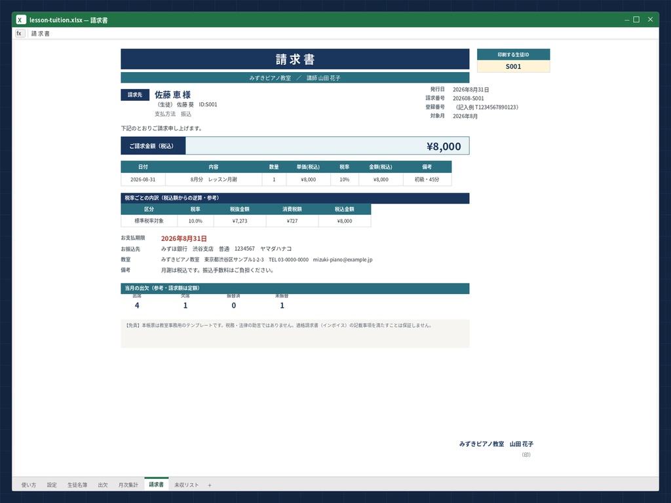
Task: Open the 月次集計 sheet tab
Action: [128, 485]
